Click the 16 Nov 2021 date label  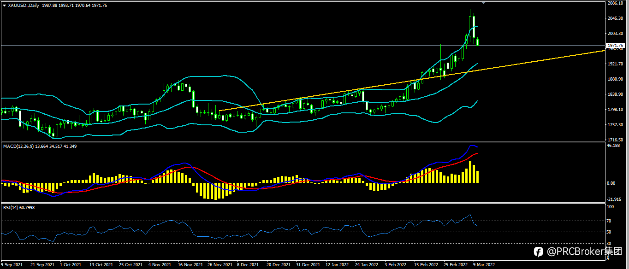(x=190, y=265)
